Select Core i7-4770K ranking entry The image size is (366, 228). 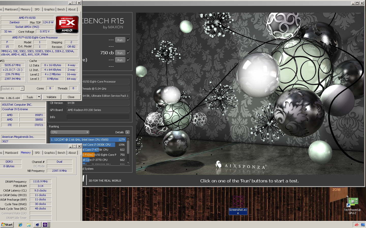104,150
